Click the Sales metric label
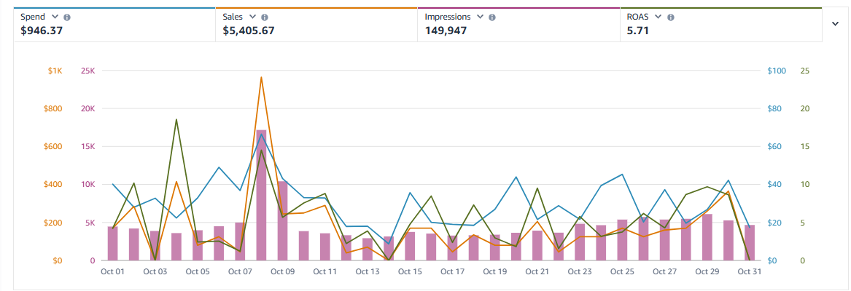The height and width of the screenshot is (291, 851). pyautogui.click(x=233, y=17)
